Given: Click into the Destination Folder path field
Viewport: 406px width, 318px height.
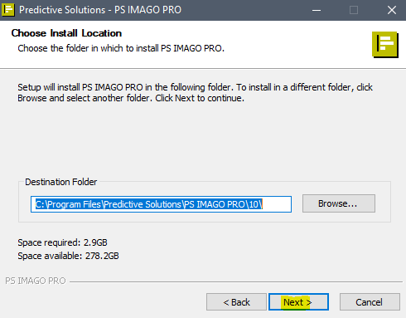Looking at the screenshot, I should [x=161, y=204].
